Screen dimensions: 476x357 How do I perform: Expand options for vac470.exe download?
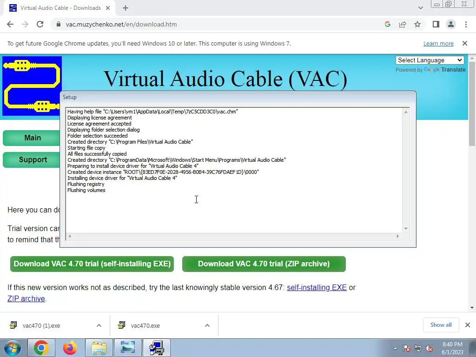pyautogui.click(x=207, y=325)
